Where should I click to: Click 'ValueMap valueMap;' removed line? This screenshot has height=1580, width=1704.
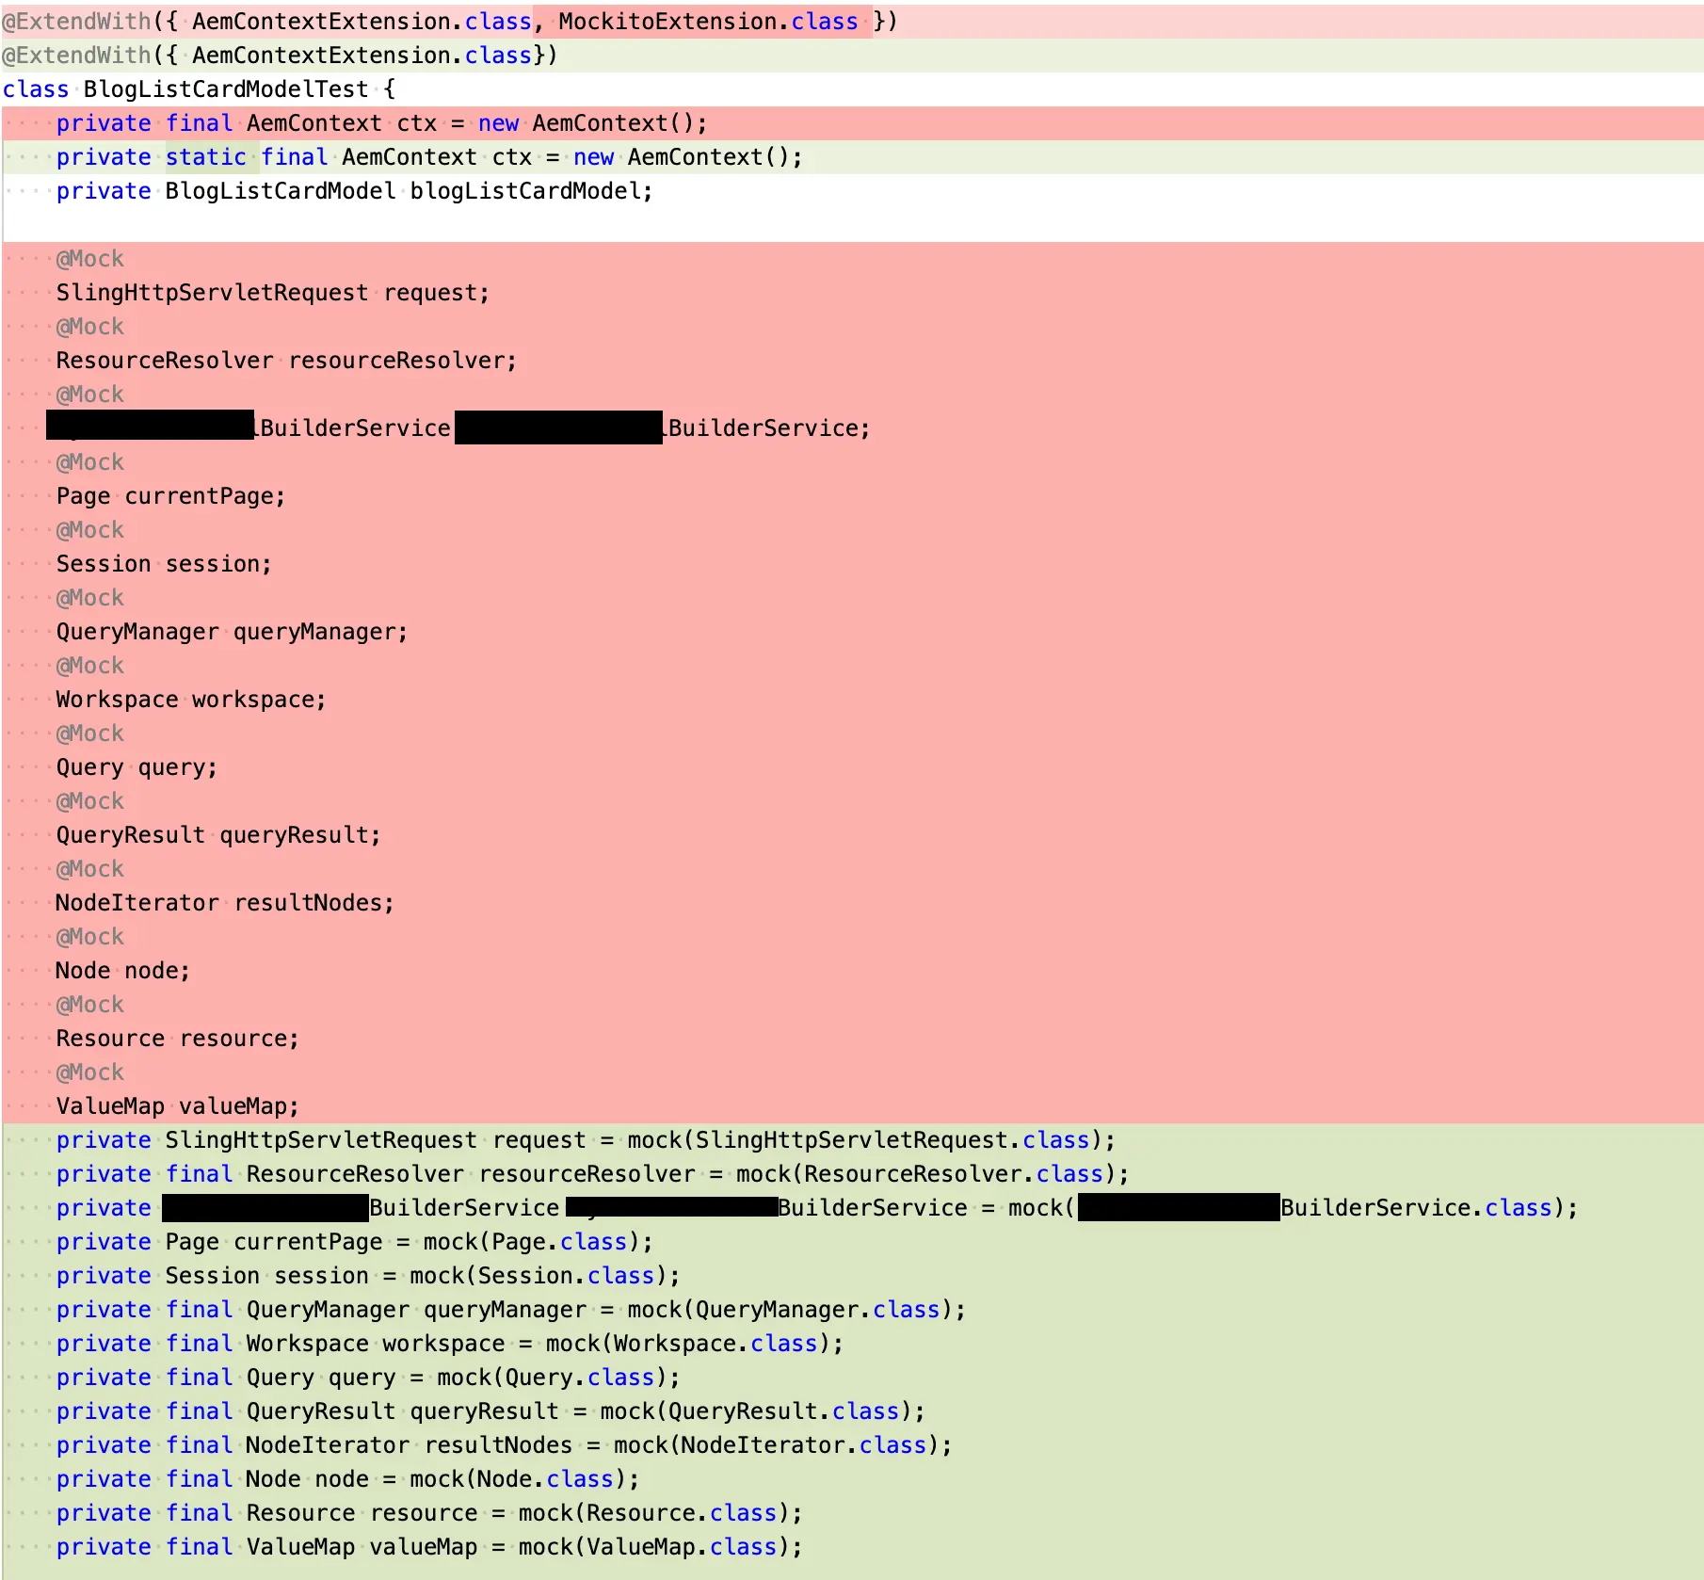852,1105
